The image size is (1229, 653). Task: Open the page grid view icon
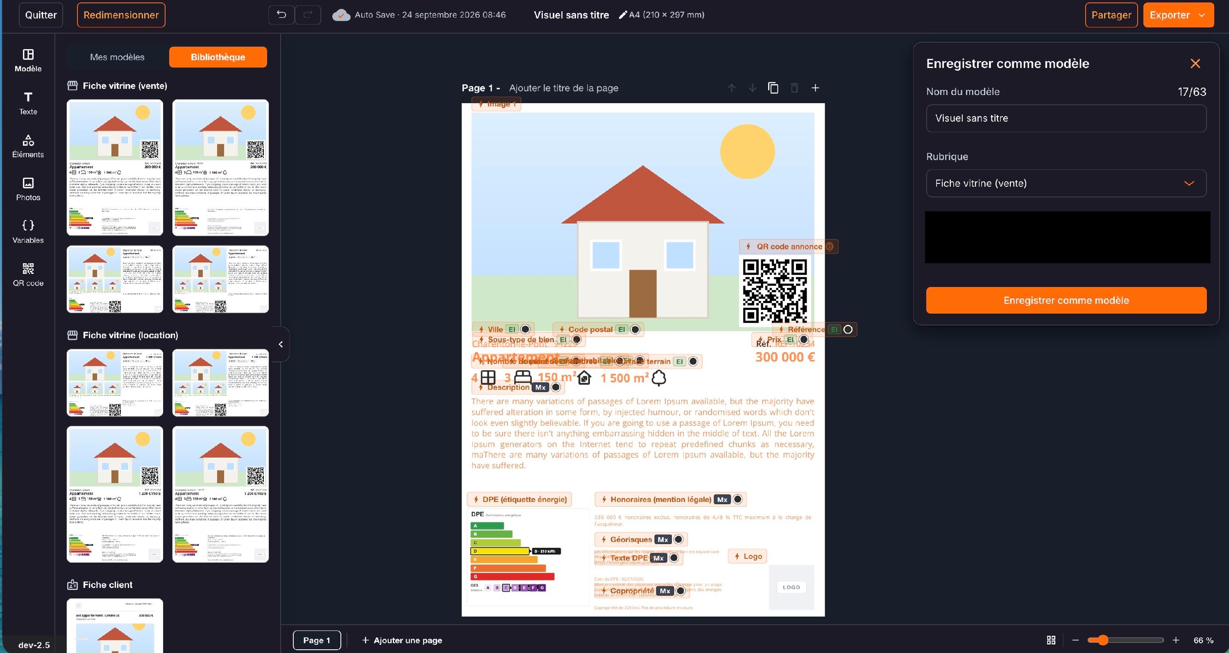1051,640
